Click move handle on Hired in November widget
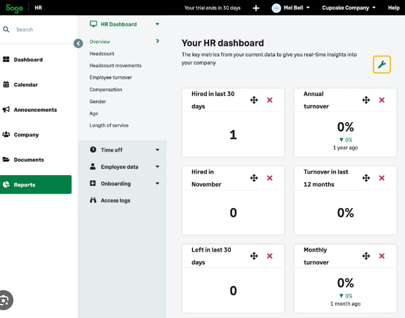The image size is (405, 318). [x=254, y=178]
